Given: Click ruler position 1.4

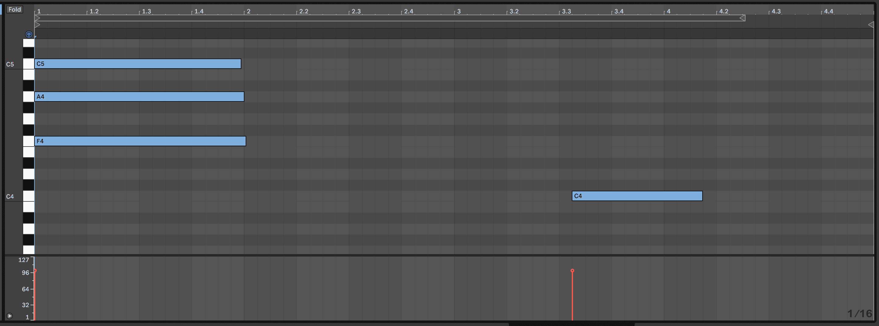Looking at the screenshot, I should 199,11.
